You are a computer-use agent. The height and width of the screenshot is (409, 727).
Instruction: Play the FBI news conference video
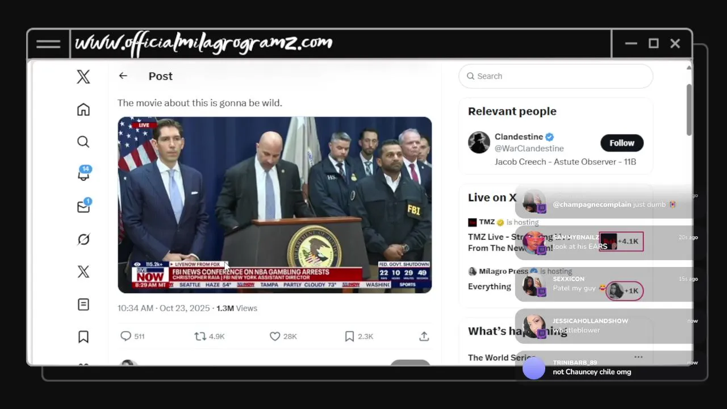click(x=274, y=205)
